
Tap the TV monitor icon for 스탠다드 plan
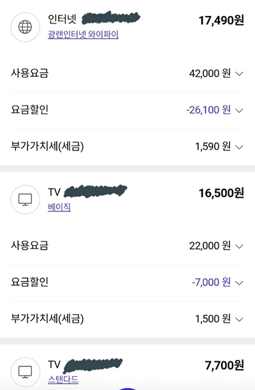[x=25, y=372]
